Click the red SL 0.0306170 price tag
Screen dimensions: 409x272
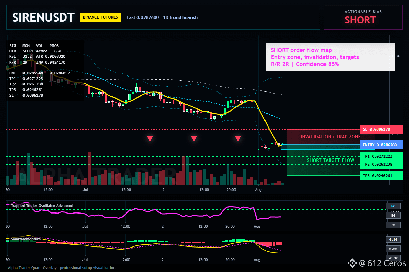coord(381,129)
